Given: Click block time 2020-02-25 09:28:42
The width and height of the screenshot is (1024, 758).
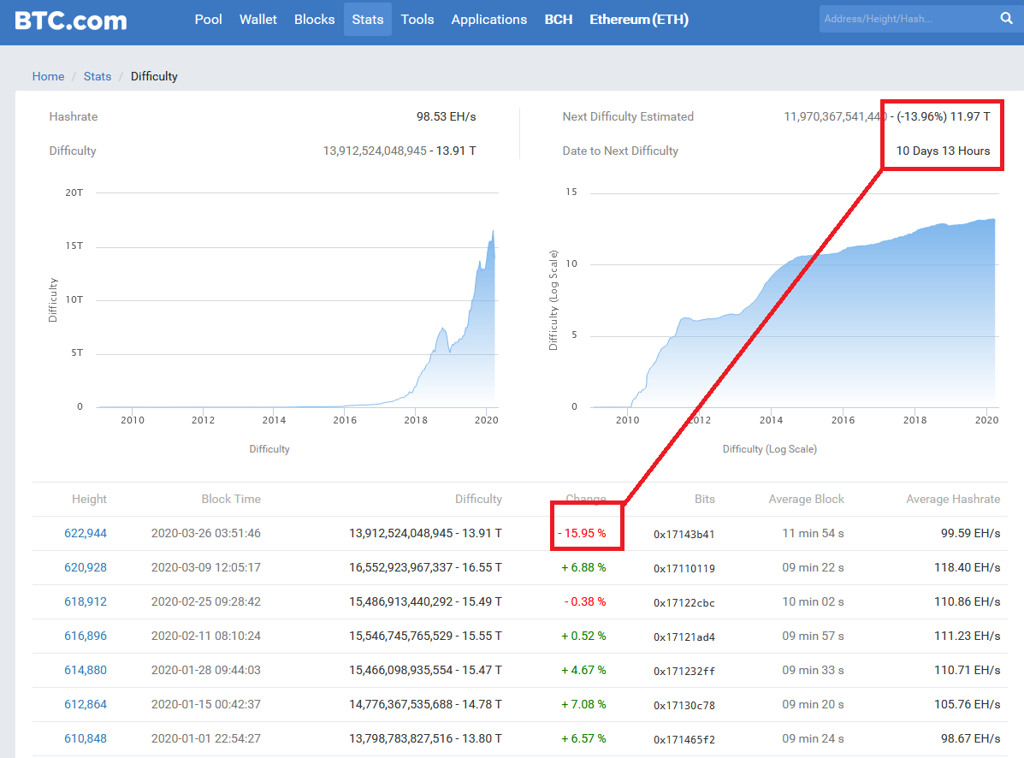Looking at the screenshot, I should coord(205,601).
